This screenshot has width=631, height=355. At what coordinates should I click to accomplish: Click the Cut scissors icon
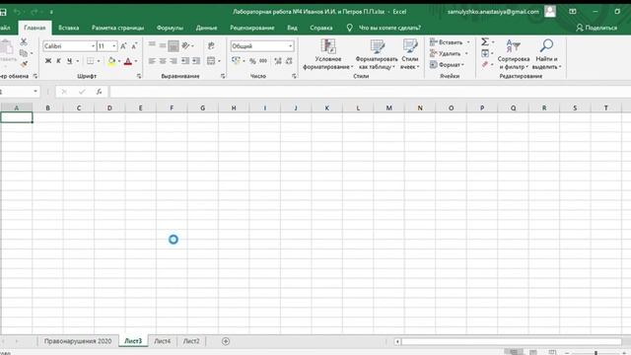(24, 41)
